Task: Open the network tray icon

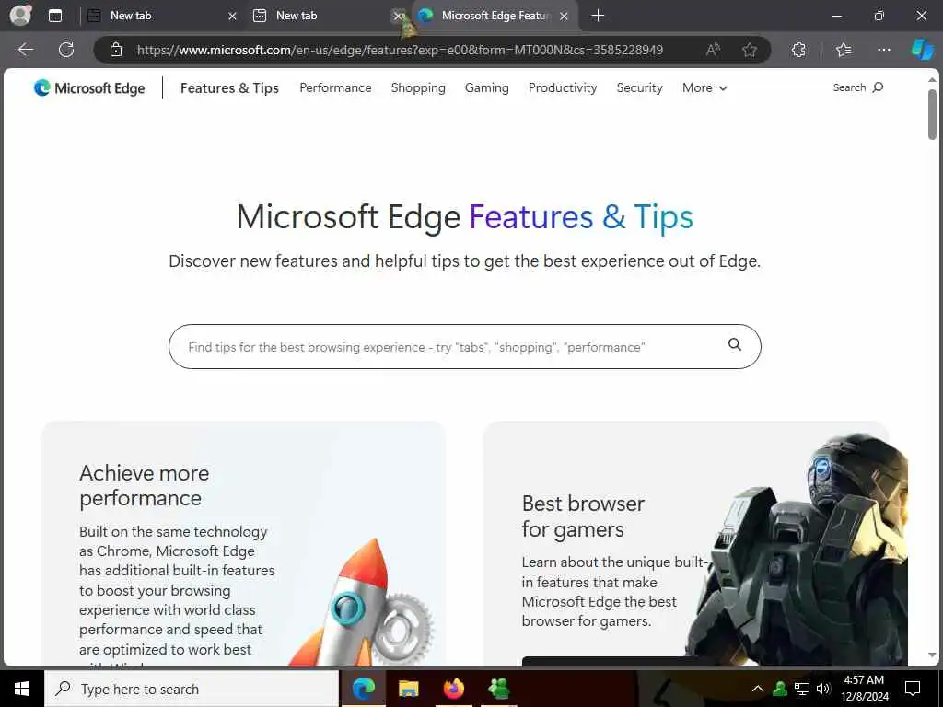Action: coord(802,689)
